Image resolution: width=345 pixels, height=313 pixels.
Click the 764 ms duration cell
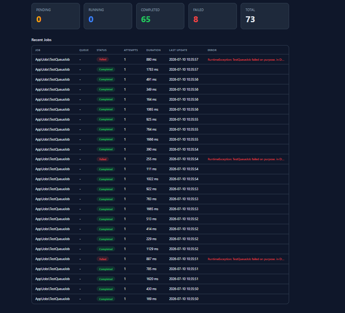point(151,129)
